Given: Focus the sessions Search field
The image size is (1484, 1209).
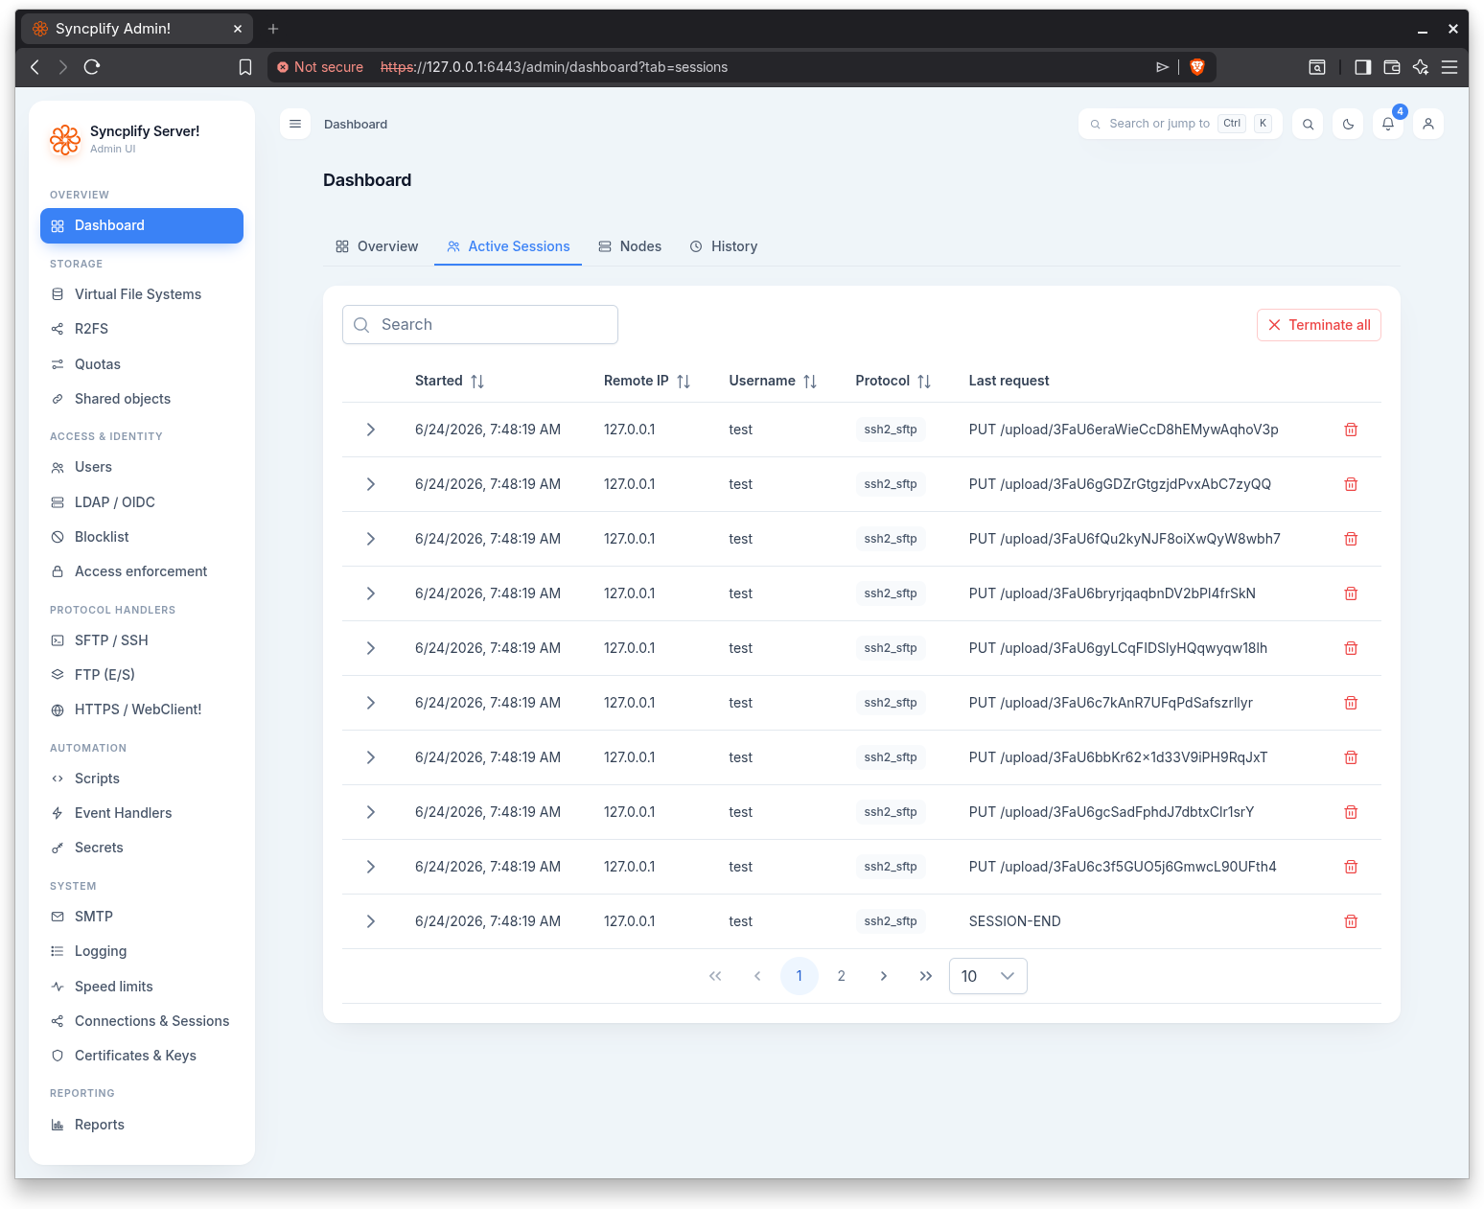Looking at the screenshot, I should (x=480, y=325).
